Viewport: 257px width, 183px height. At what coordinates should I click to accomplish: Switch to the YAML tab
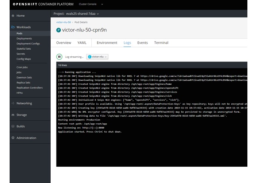click(82, 43)
